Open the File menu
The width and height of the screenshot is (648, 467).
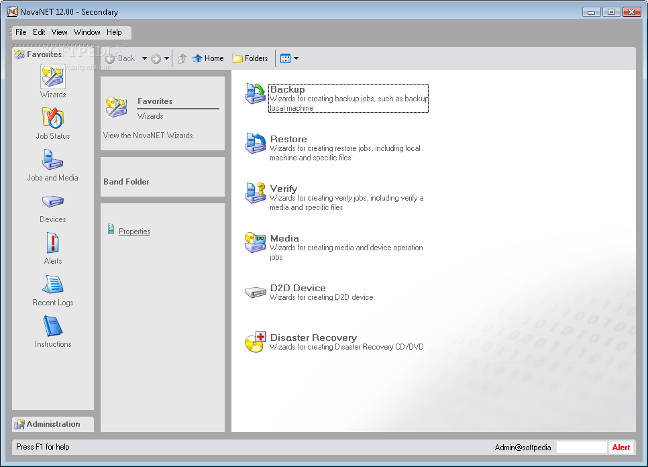pyautogui.click(x=21, y=32)
